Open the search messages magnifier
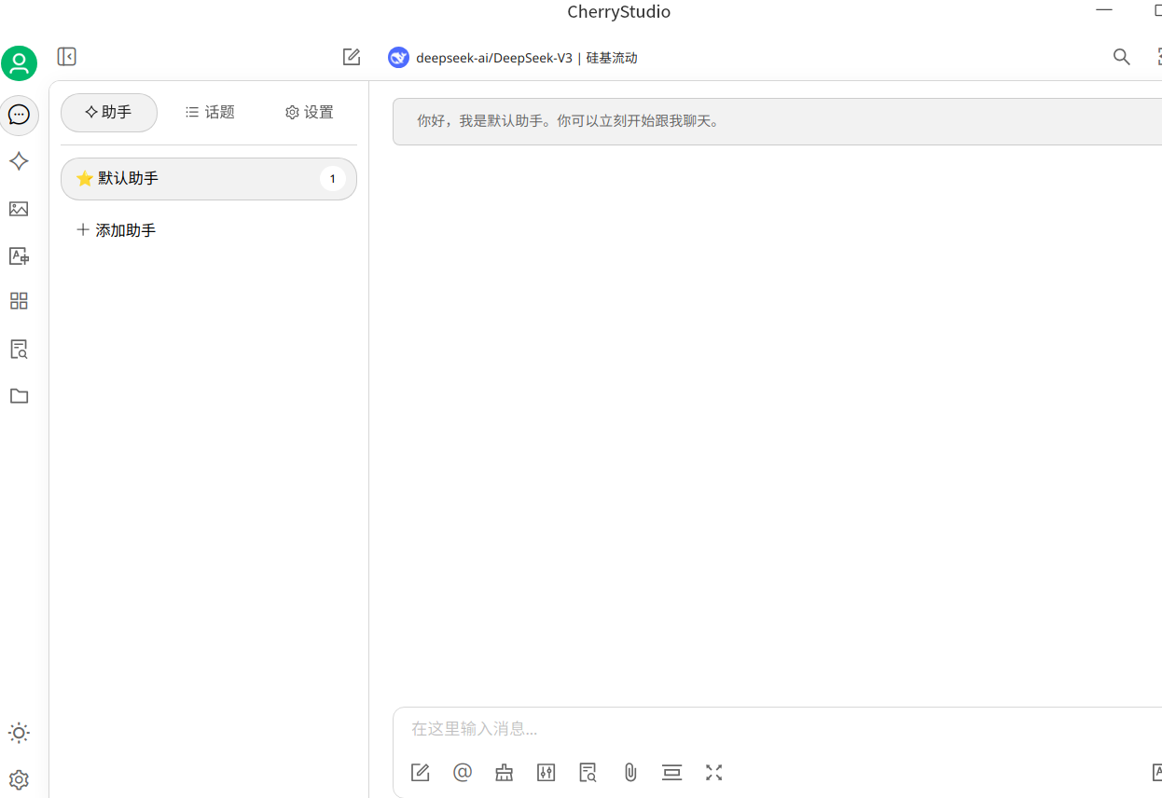This screenshot has height=798, width=1162. tap(1122, 57)
